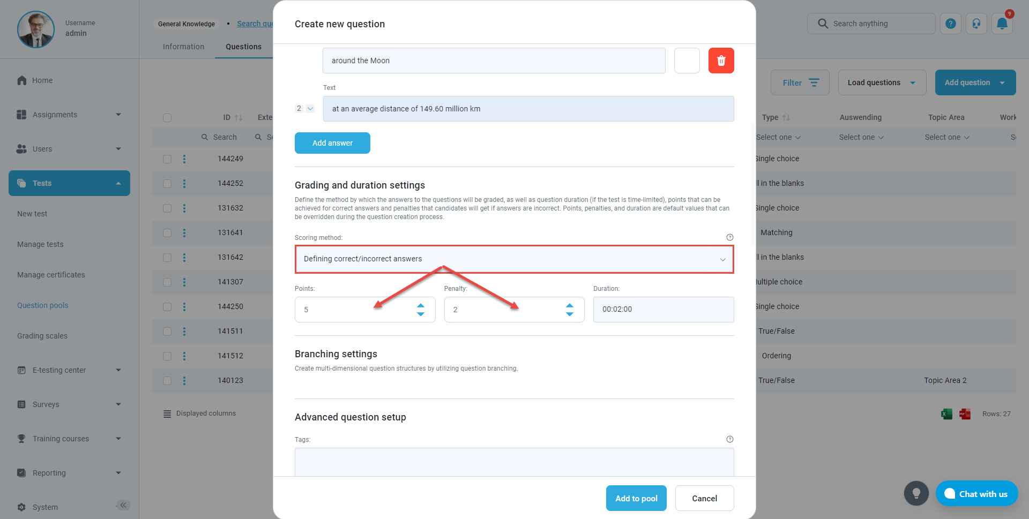Expand the Load questions dropdown
This screenshot has width=1029, height=519.
tap(882, 82)
